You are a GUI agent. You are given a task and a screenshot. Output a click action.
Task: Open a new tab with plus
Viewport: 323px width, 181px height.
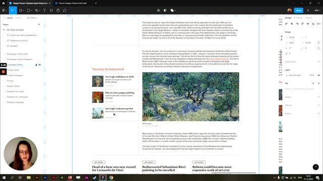96,4
